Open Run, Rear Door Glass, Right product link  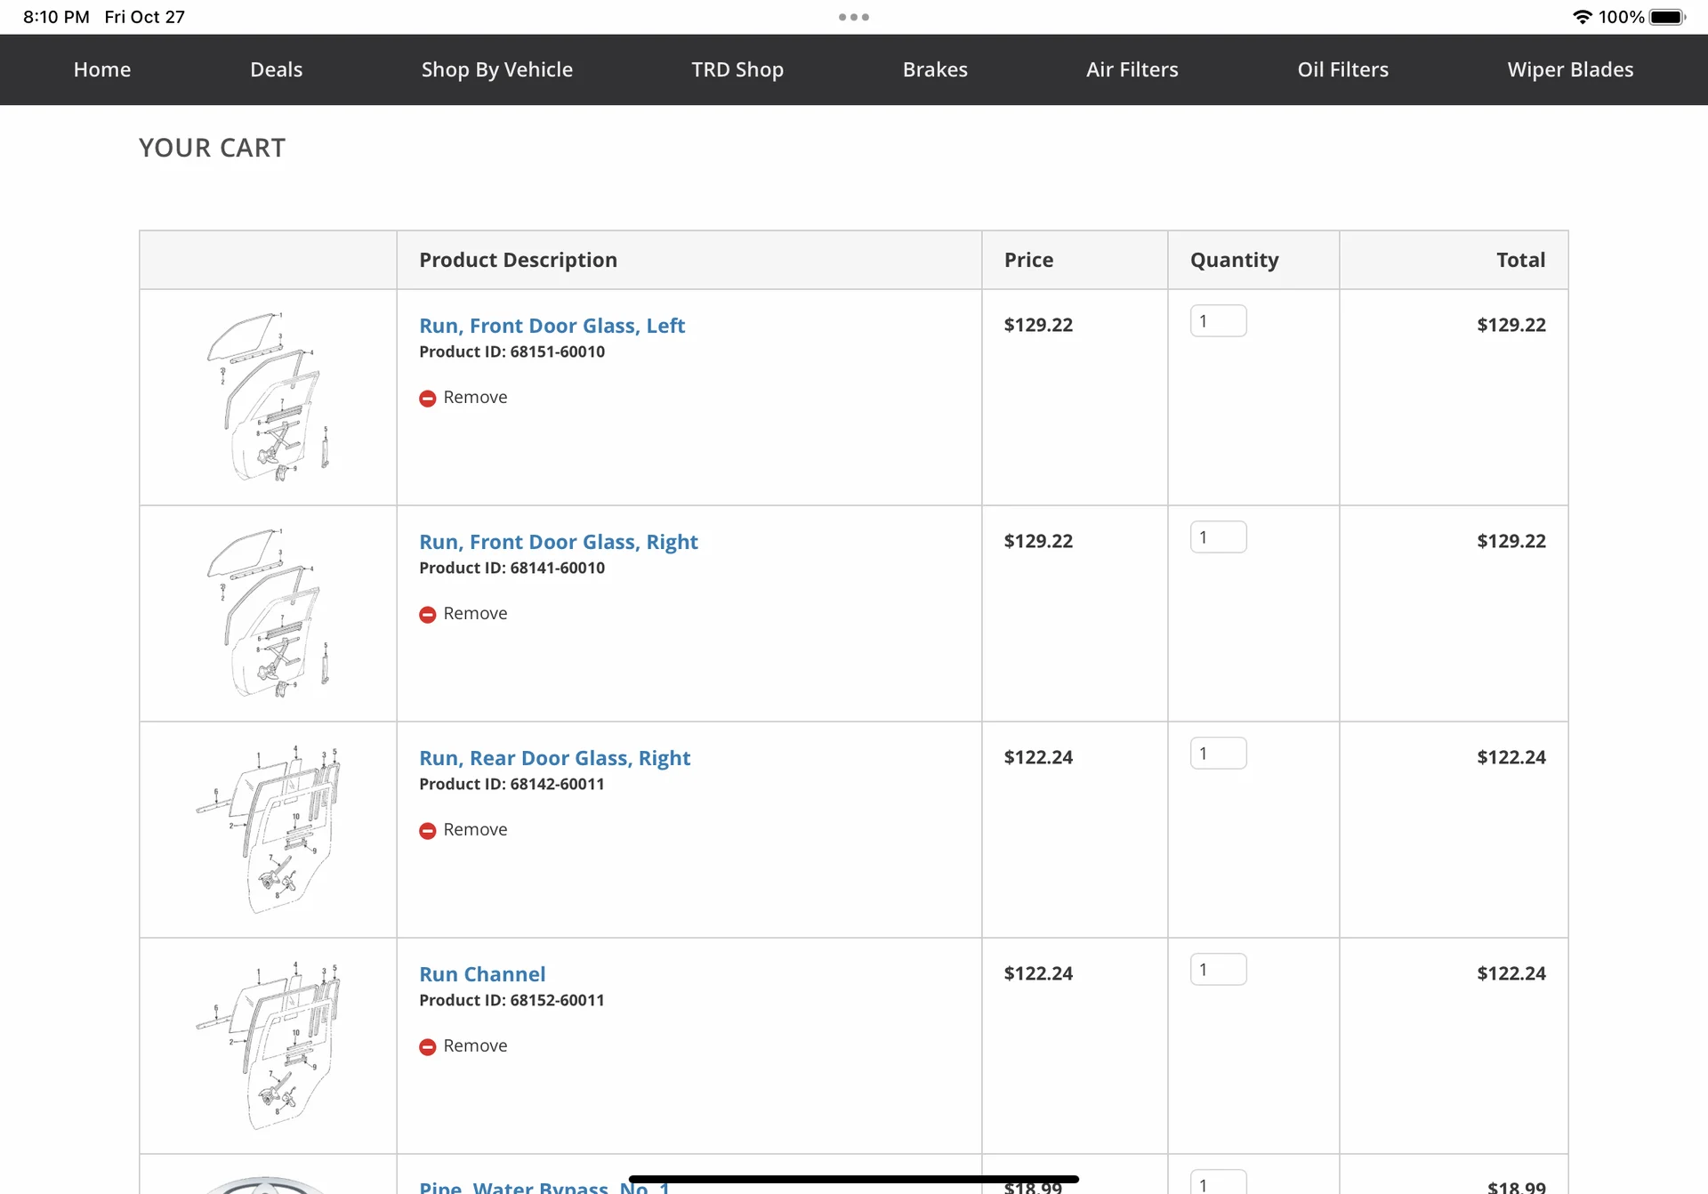click(x=554, y=758)
